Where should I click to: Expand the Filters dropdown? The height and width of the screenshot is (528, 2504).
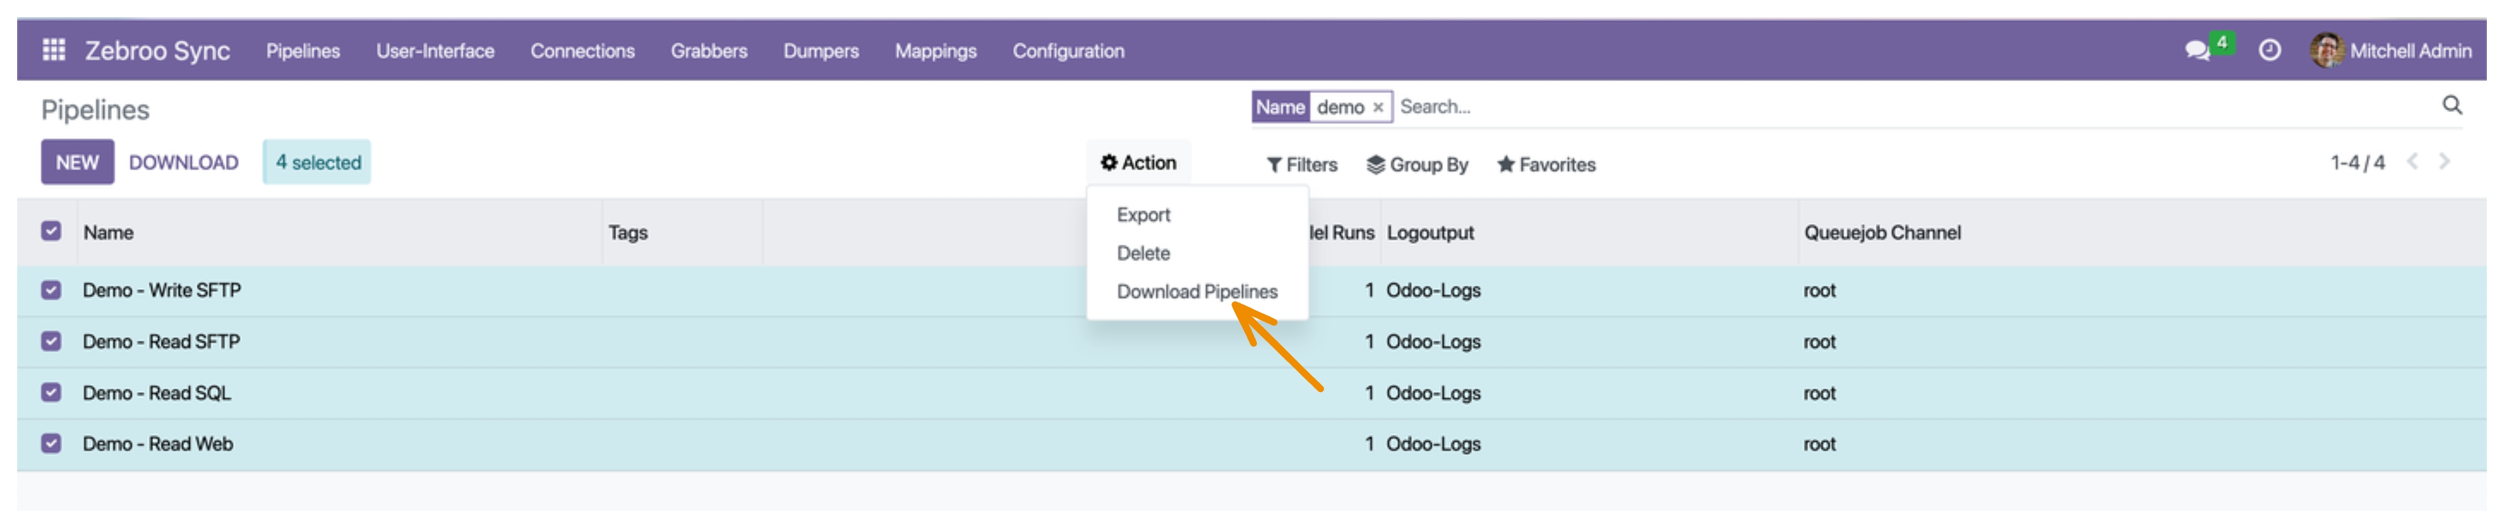click(x=1302, y=165)
